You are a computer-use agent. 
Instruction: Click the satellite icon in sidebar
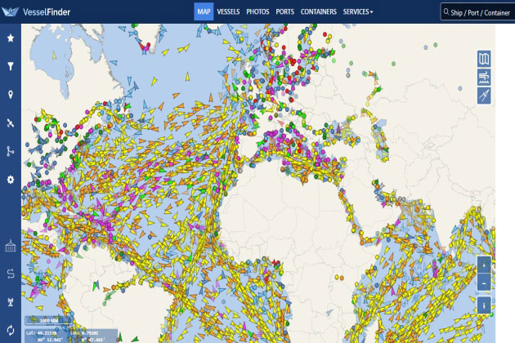click(11, 123)
